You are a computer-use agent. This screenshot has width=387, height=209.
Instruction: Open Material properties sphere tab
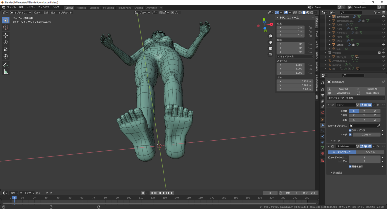[322, 153]
